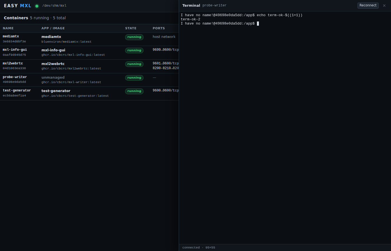Click the host network ports cell
Image resolution: width=391 pixels, height=251 pixels.
point(164,37)
